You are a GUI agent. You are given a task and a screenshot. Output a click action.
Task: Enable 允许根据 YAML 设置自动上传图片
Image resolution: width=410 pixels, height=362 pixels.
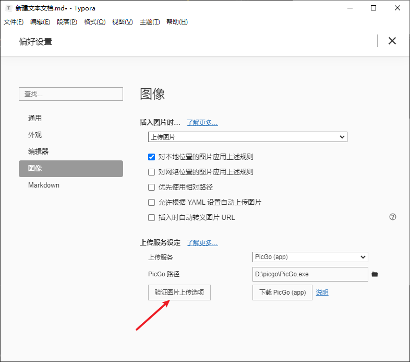tap(151, 203)
